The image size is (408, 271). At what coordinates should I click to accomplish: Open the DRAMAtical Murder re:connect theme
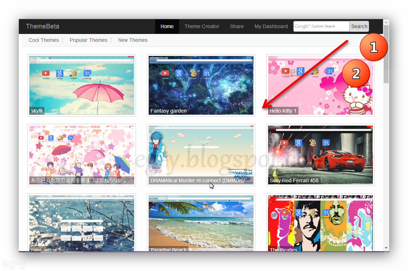201,155
